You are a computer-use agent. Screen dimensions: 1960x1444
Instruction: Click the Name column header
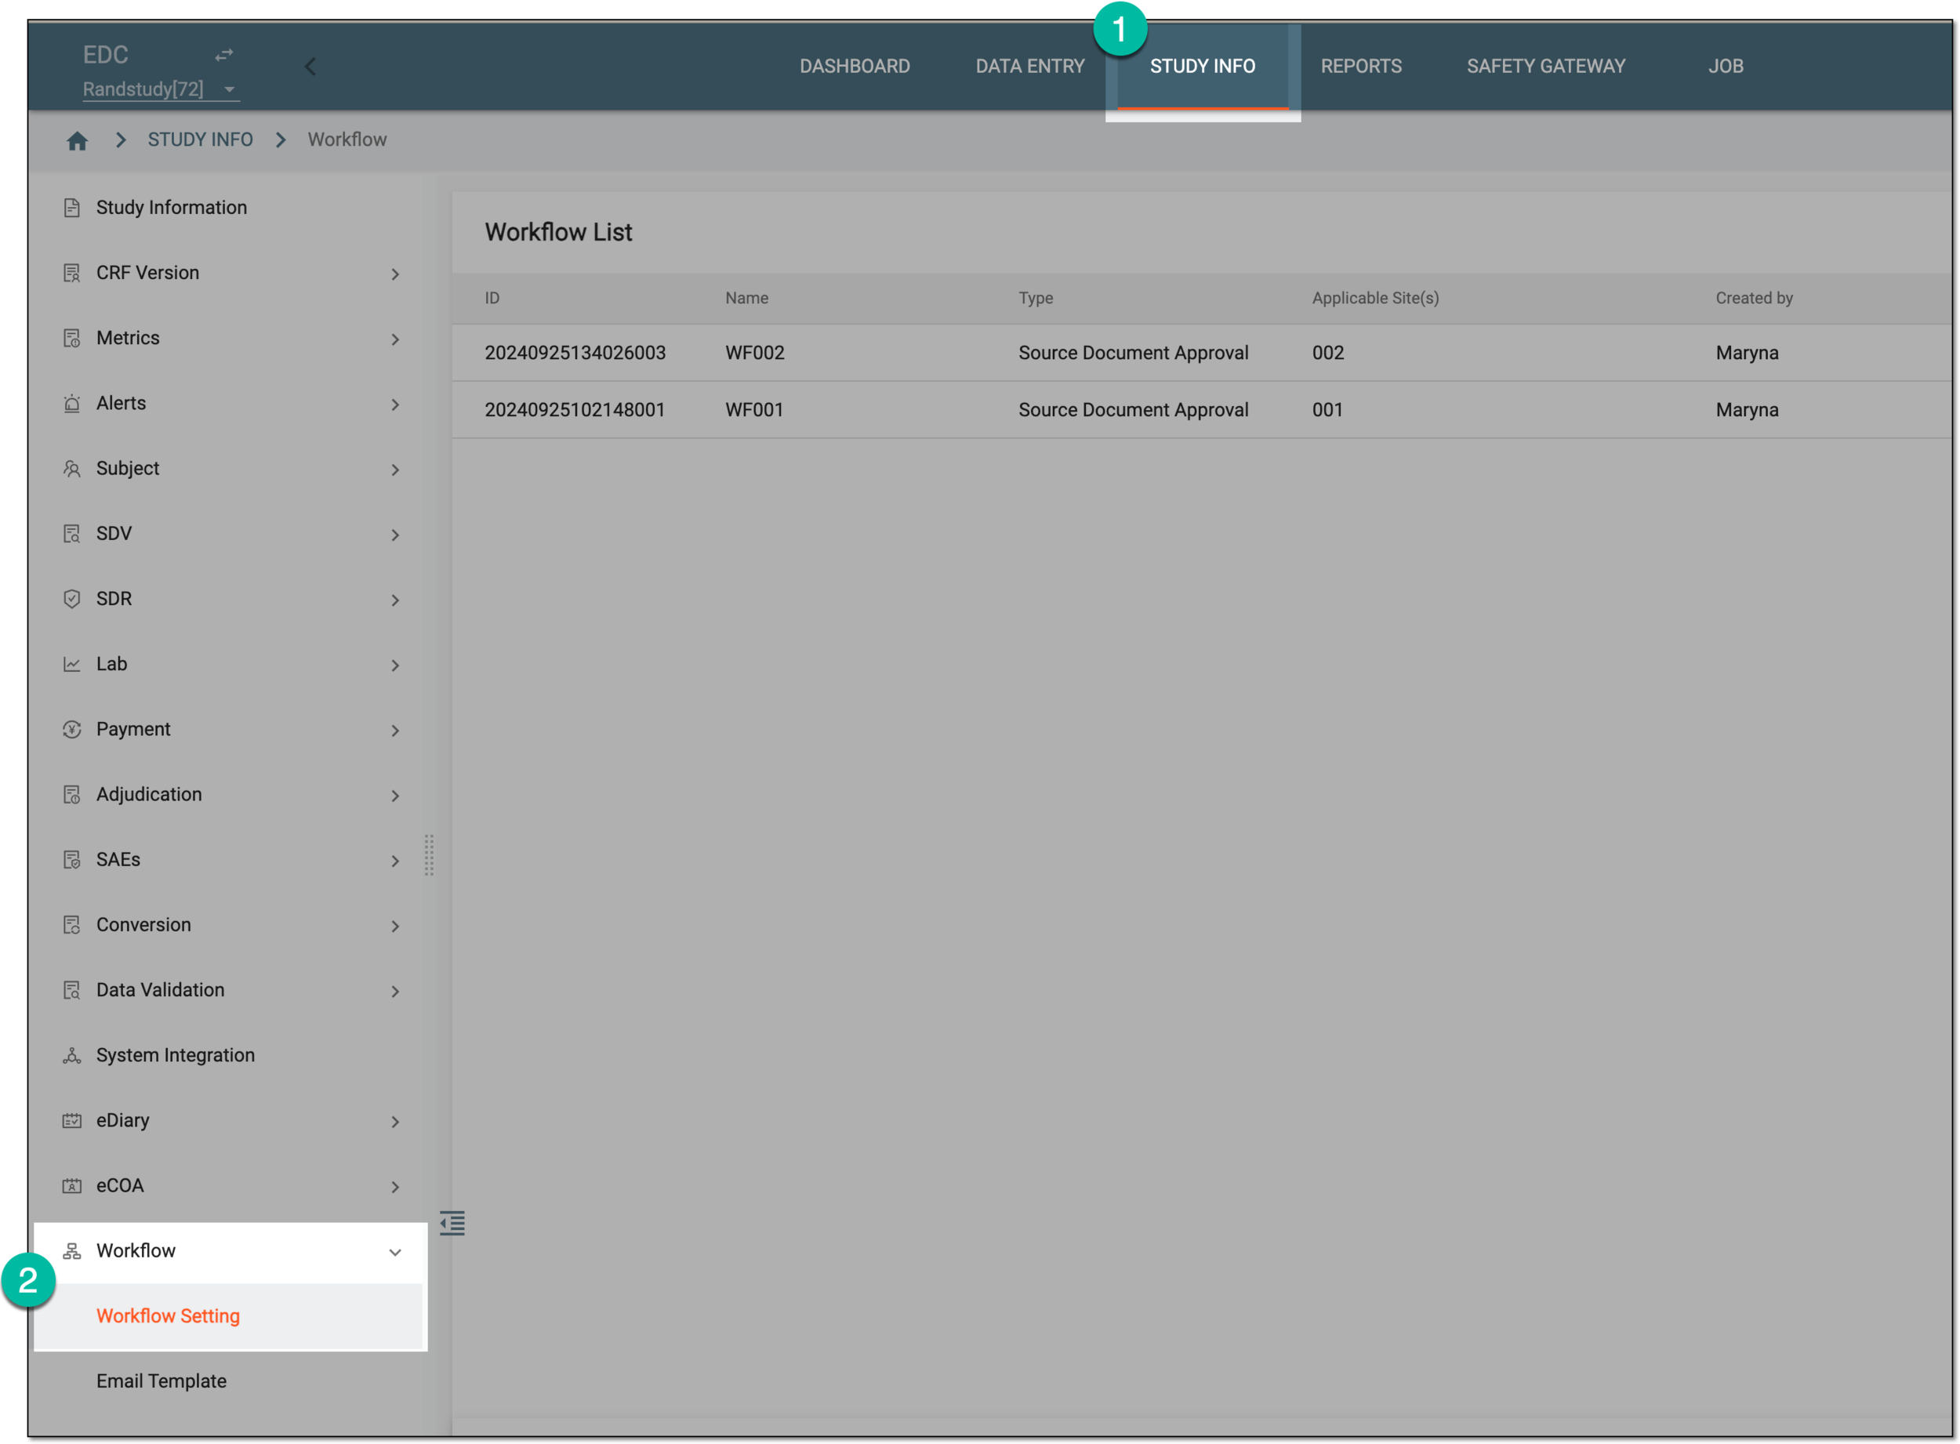pos(746,298)
